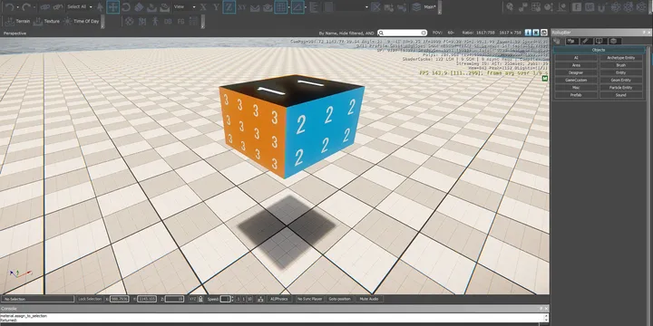Toggle the AI/Physics button
Screen dimensions: 653x326
coord(279,299)
